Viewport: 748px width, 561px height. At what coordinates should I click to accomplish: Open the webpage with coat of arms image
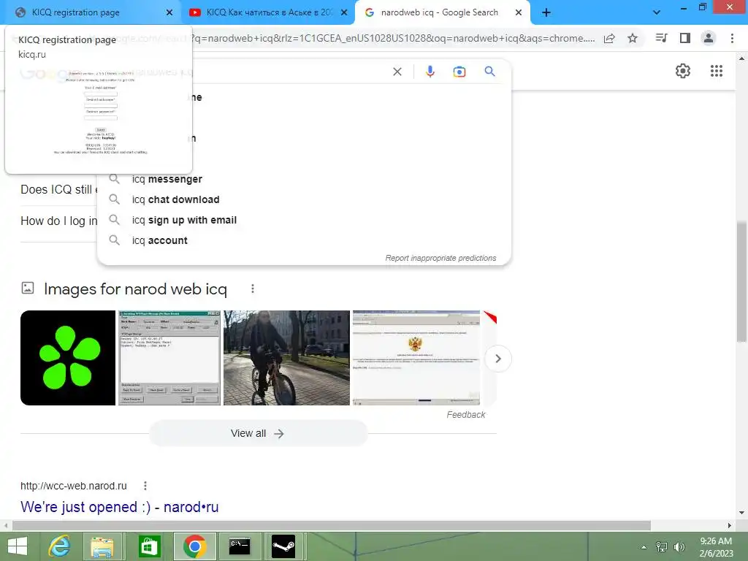coord(416,358)
